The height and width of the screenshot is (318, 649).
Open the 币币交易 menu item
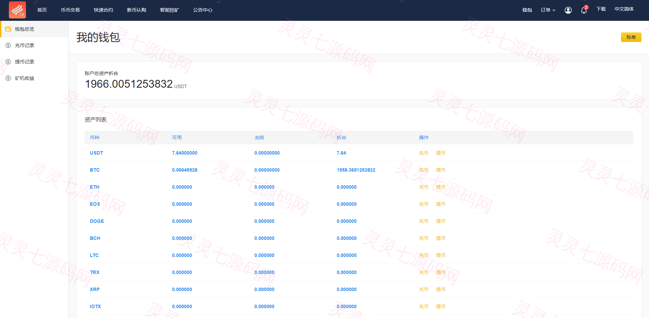coord(70,10)
